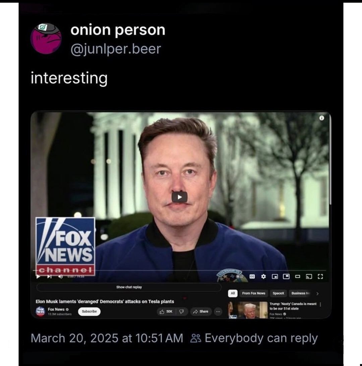The height and width of the screenshot is (366, 362).
Task: Enter full screen mode
Action: pyautogui.click(x=320, y=276)
